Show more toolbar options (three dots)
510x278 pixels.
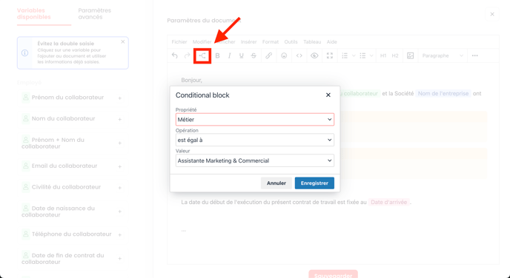(x=475, y=55)
